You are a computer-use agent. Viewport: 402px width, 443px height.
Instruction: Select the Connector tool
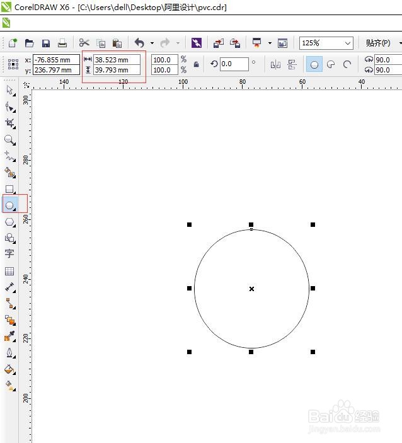coord(11,303)
